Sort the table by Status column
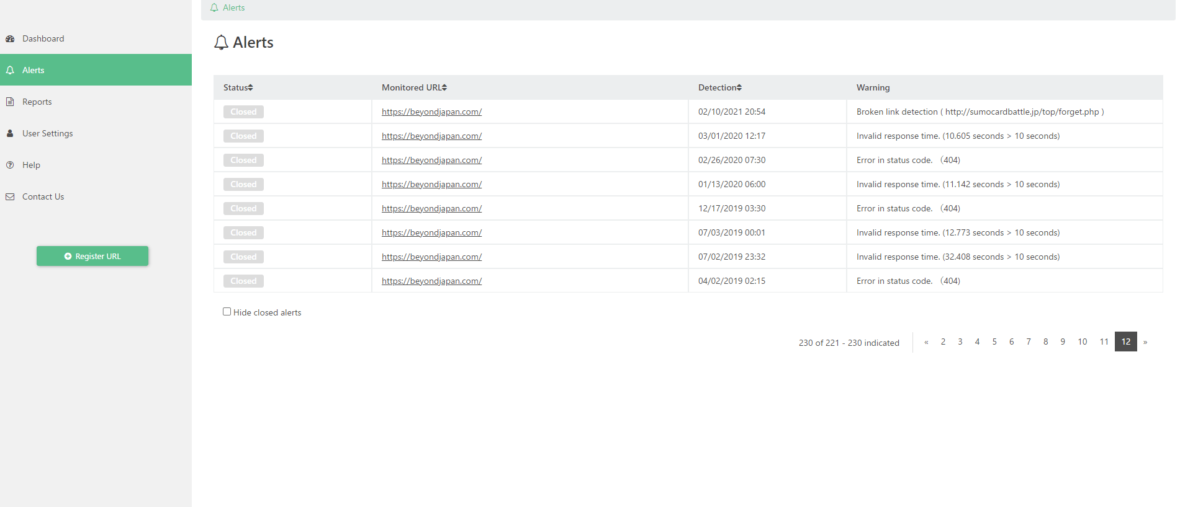Viewport: 1180px width, 507px height. [238, 87]
